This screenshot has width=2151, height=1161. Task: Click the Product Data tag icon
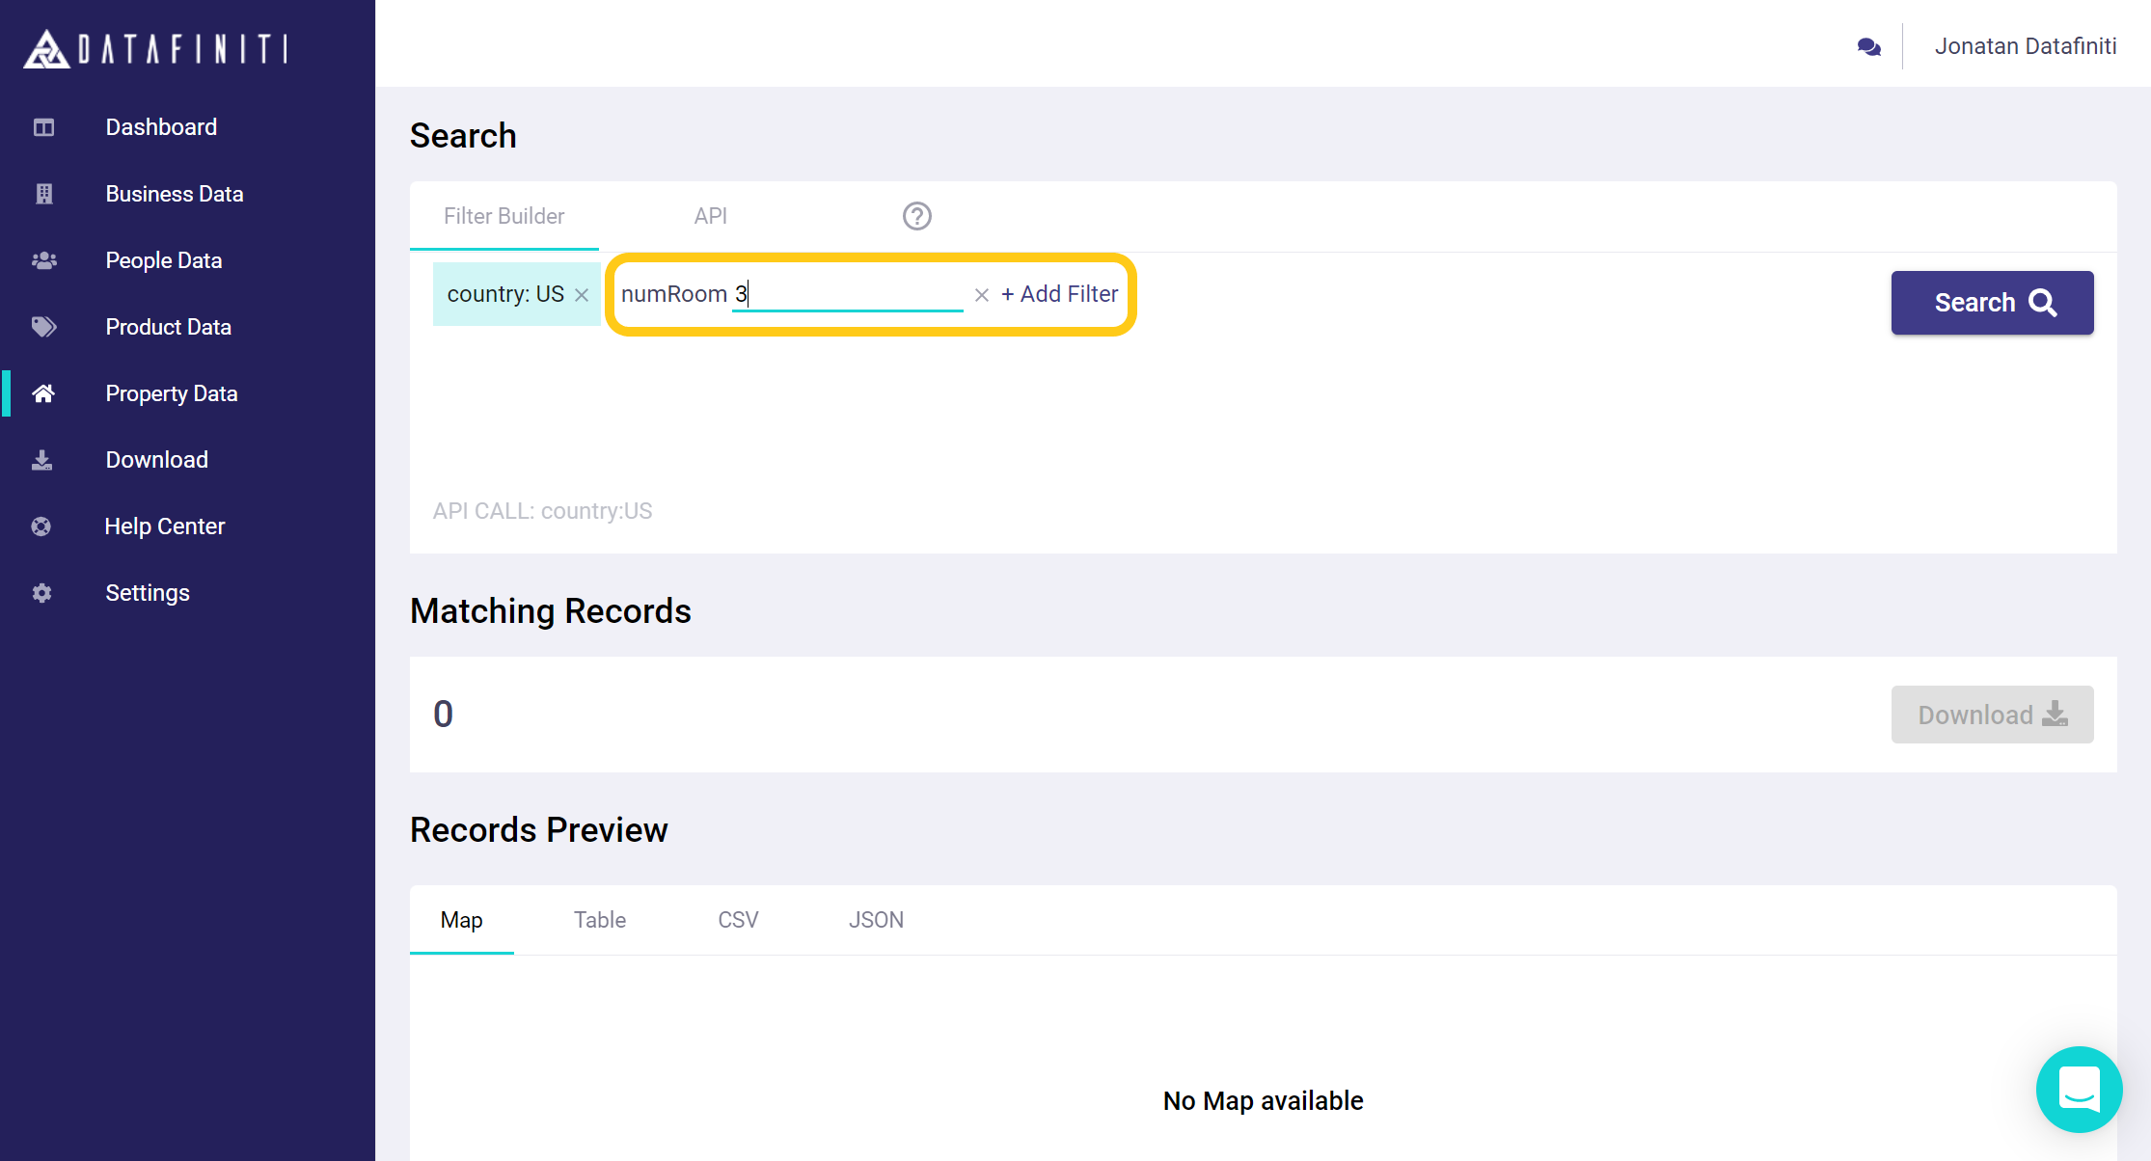[43, 327]
